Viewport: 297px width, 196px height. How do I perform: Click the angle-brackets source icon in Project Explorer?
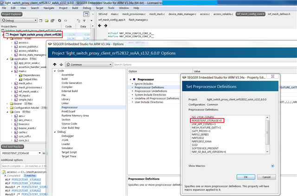click(x=65, y=21)
